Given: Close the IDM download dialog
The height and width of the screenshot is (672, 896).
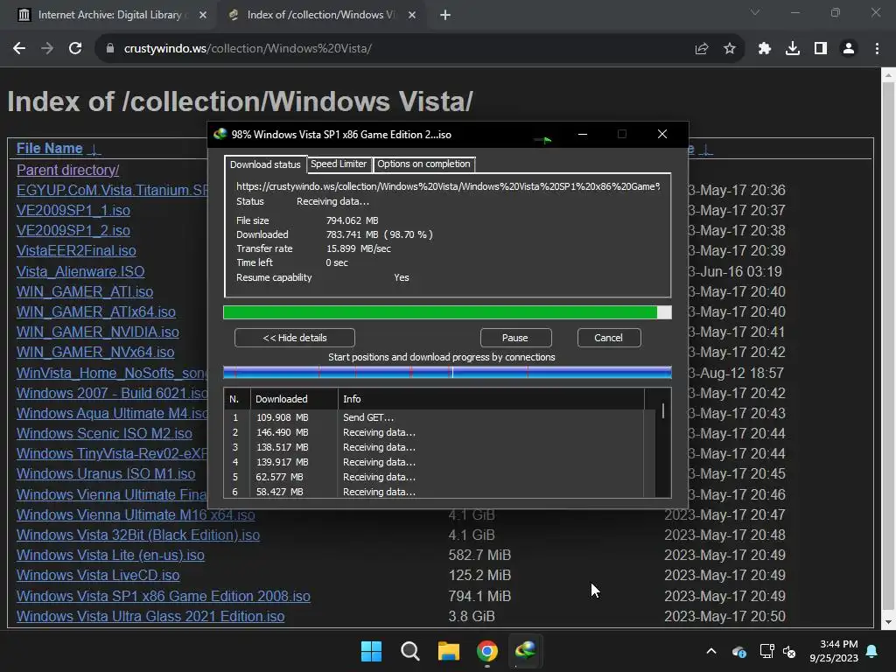Looking at the screenshot, I should click(662, 134).
